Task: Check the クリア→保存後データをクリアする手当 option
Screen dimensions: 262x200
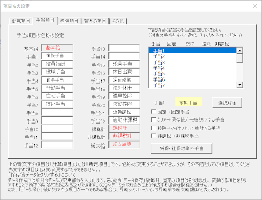Action: [x=154, y=119]
